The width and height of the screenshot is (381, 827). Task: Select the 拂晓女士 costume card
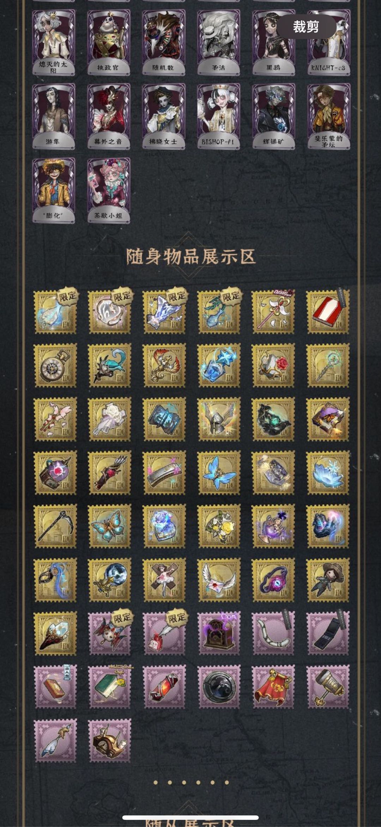[163, 116]
